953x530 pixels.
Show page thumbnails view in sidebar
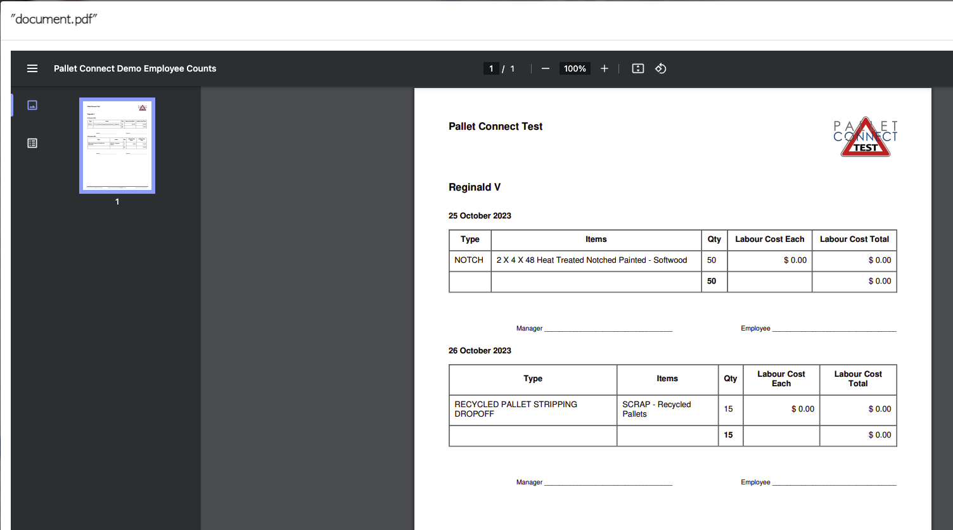[x=32, y=105]
